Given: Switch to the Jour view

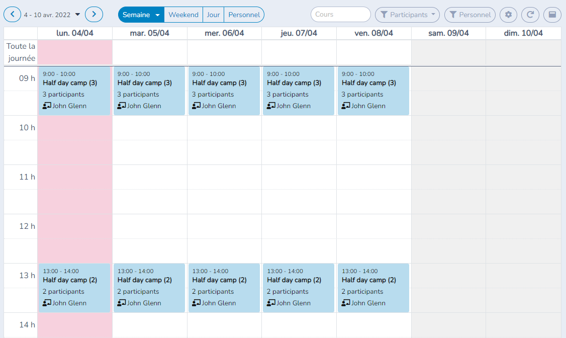Looking at the screenshot, I should [x=213, y=15].
